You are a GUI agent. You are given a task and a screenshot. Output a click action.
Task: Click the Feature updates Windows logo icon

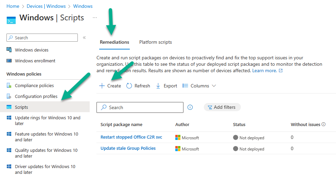(9, 134)
